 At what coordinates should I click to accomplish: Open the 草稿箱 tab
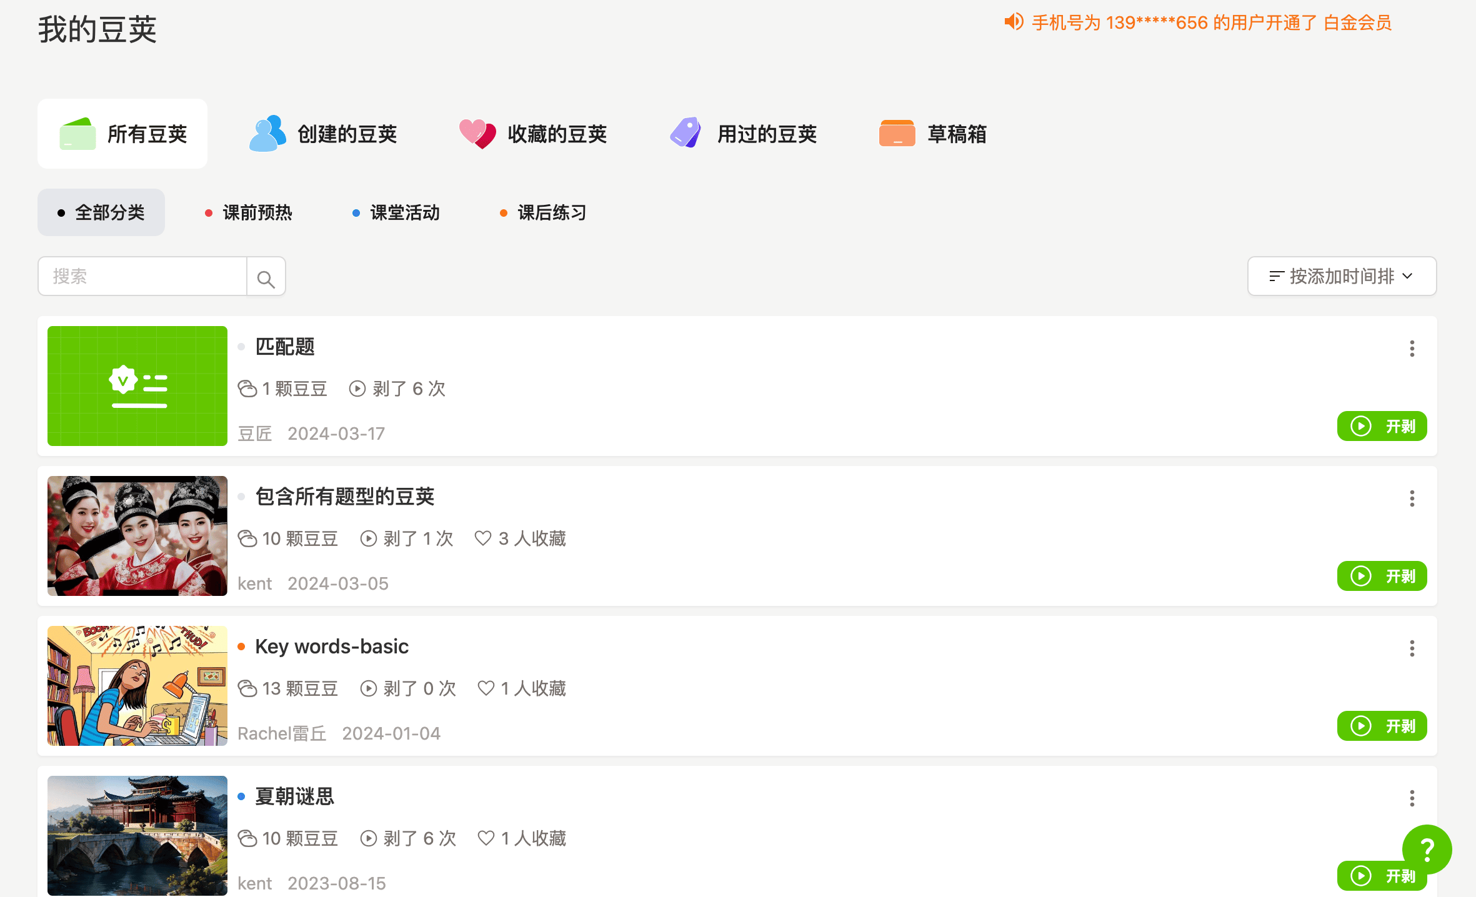point(933,134)
